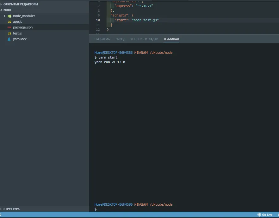Open app.js in the explorer

coord(17,22)
